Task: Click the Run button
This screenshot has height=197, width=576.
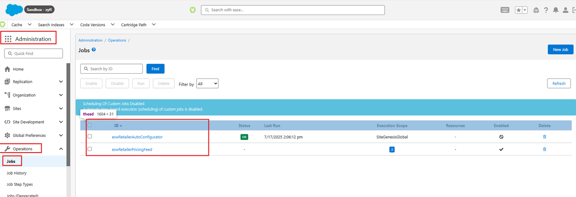Action: 141,83
